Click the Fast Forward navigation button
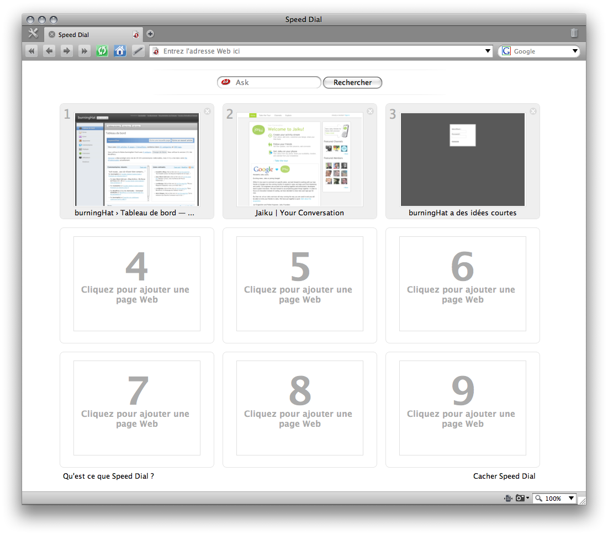The image size is (608, 535). click(84, 51)
